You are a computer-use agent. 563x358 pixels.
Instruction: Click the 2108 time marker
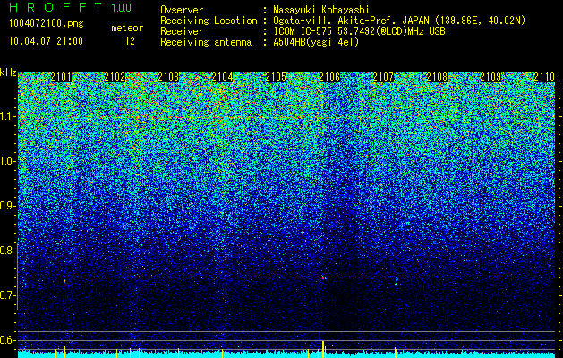point(437,77)
